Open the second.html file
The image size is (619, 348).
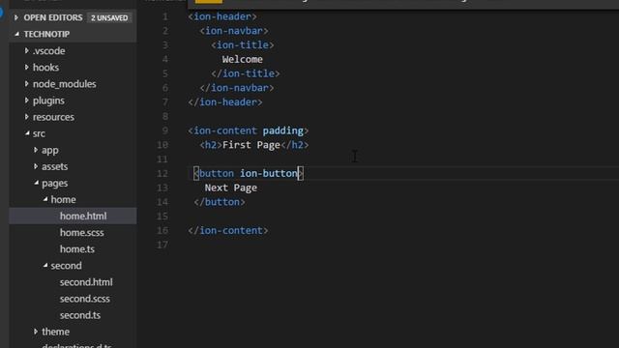(86, 282)
